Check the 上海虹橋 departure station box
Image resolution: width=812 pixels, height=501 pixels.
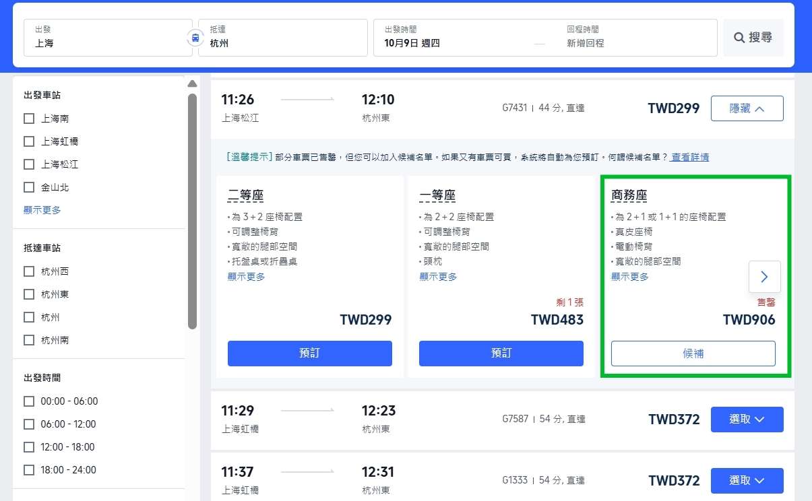(29, 141)
